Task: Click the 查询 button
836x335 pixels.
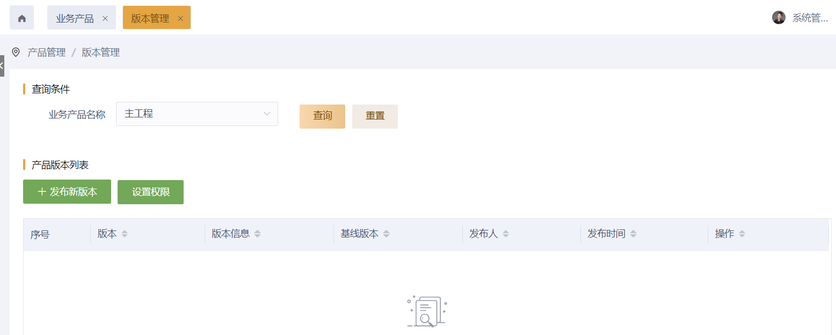Action: [322, 116]
